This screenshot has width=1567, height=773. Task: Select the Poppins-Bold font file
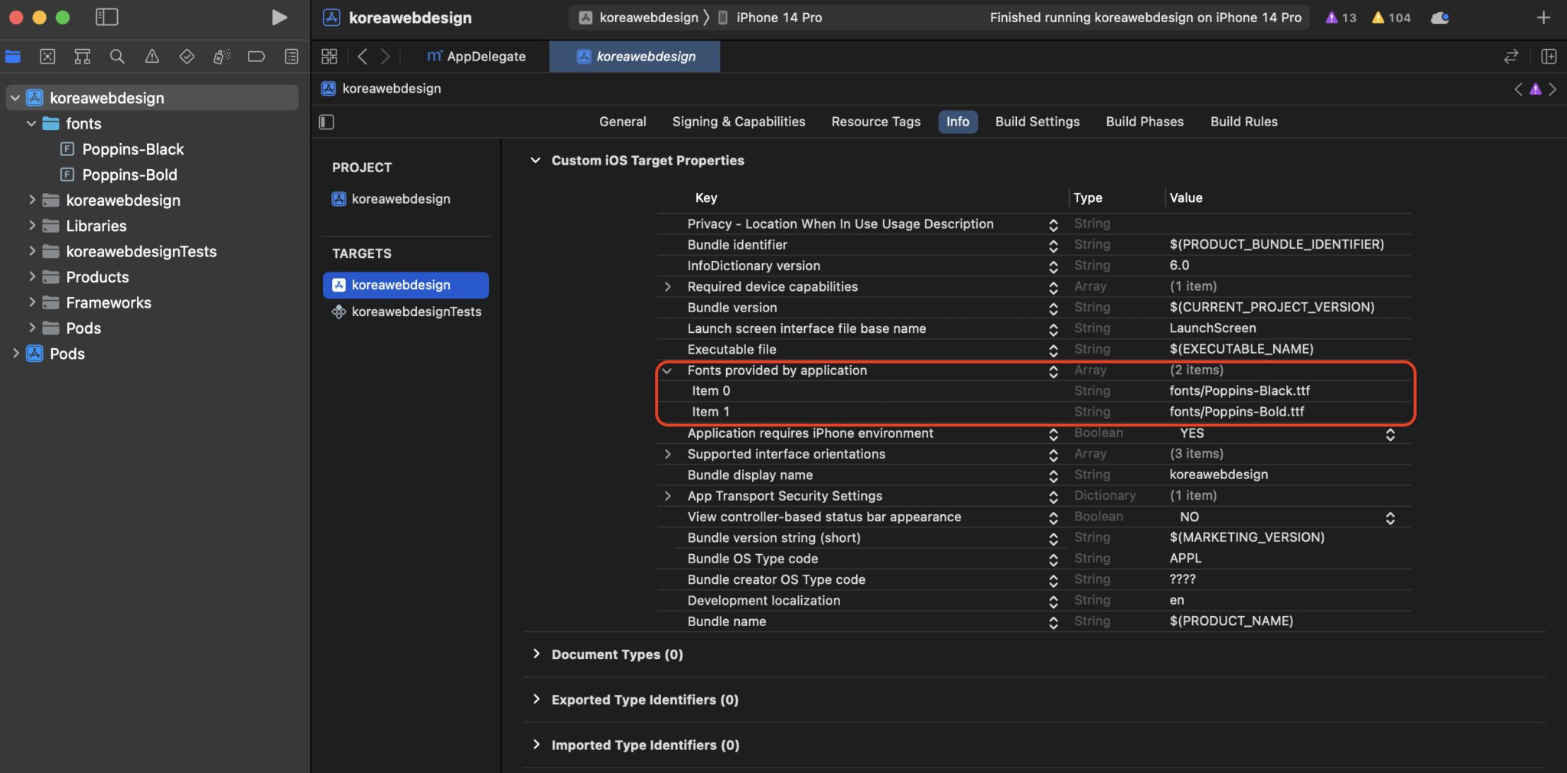(129, 174)
